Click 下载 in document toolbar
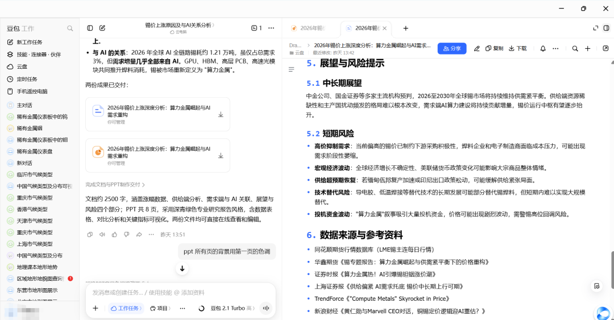This screenshot has height=320, width=614. point(518,48)
